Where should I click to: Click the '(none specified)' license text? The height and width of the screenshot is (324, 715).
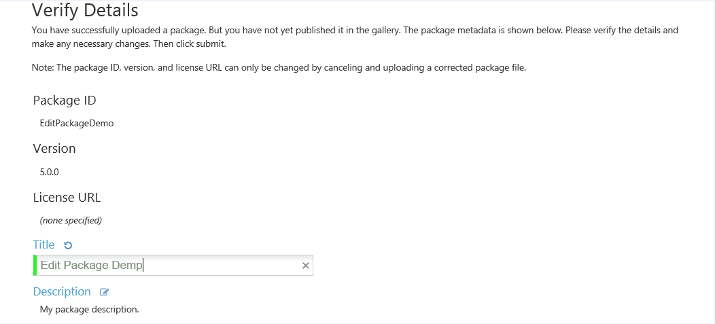click(71, 220)
